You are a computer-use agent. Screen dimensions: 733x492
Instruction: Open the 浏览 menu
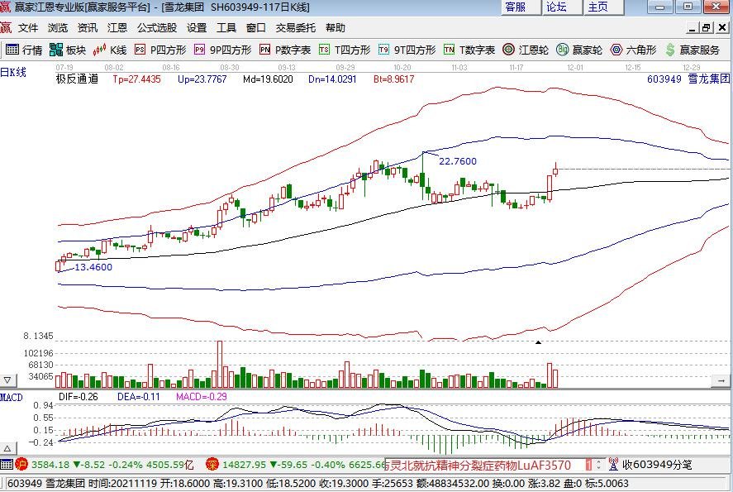[58, 27]
